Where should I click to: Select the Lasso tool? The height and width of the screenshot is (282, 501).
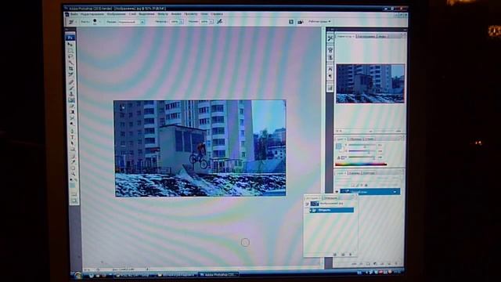pos(70,56)
